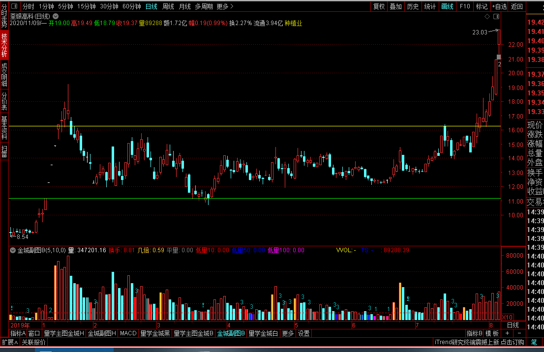Select the 日线 daily period
The height and width of the screenshot is (352, 544).
point(151,6)
